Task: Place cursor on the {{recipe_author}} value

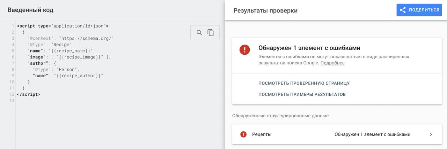Action: 79,76
